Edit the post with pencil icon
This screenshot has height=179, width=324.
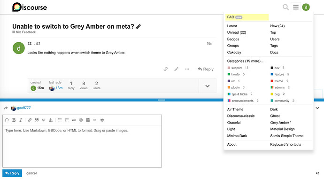(x=176, y=69)
